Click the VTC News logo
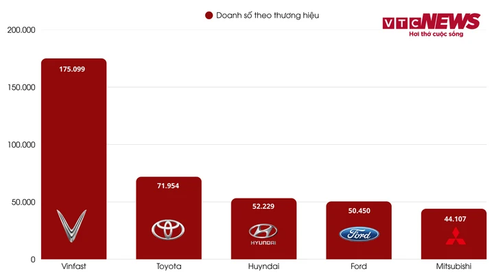Viewport: 494px width, 278px height. 432,21
